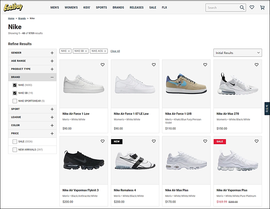Go to Brands breadcrumb link
This screenshot has height=209, width=270.
tap(22, 18)
